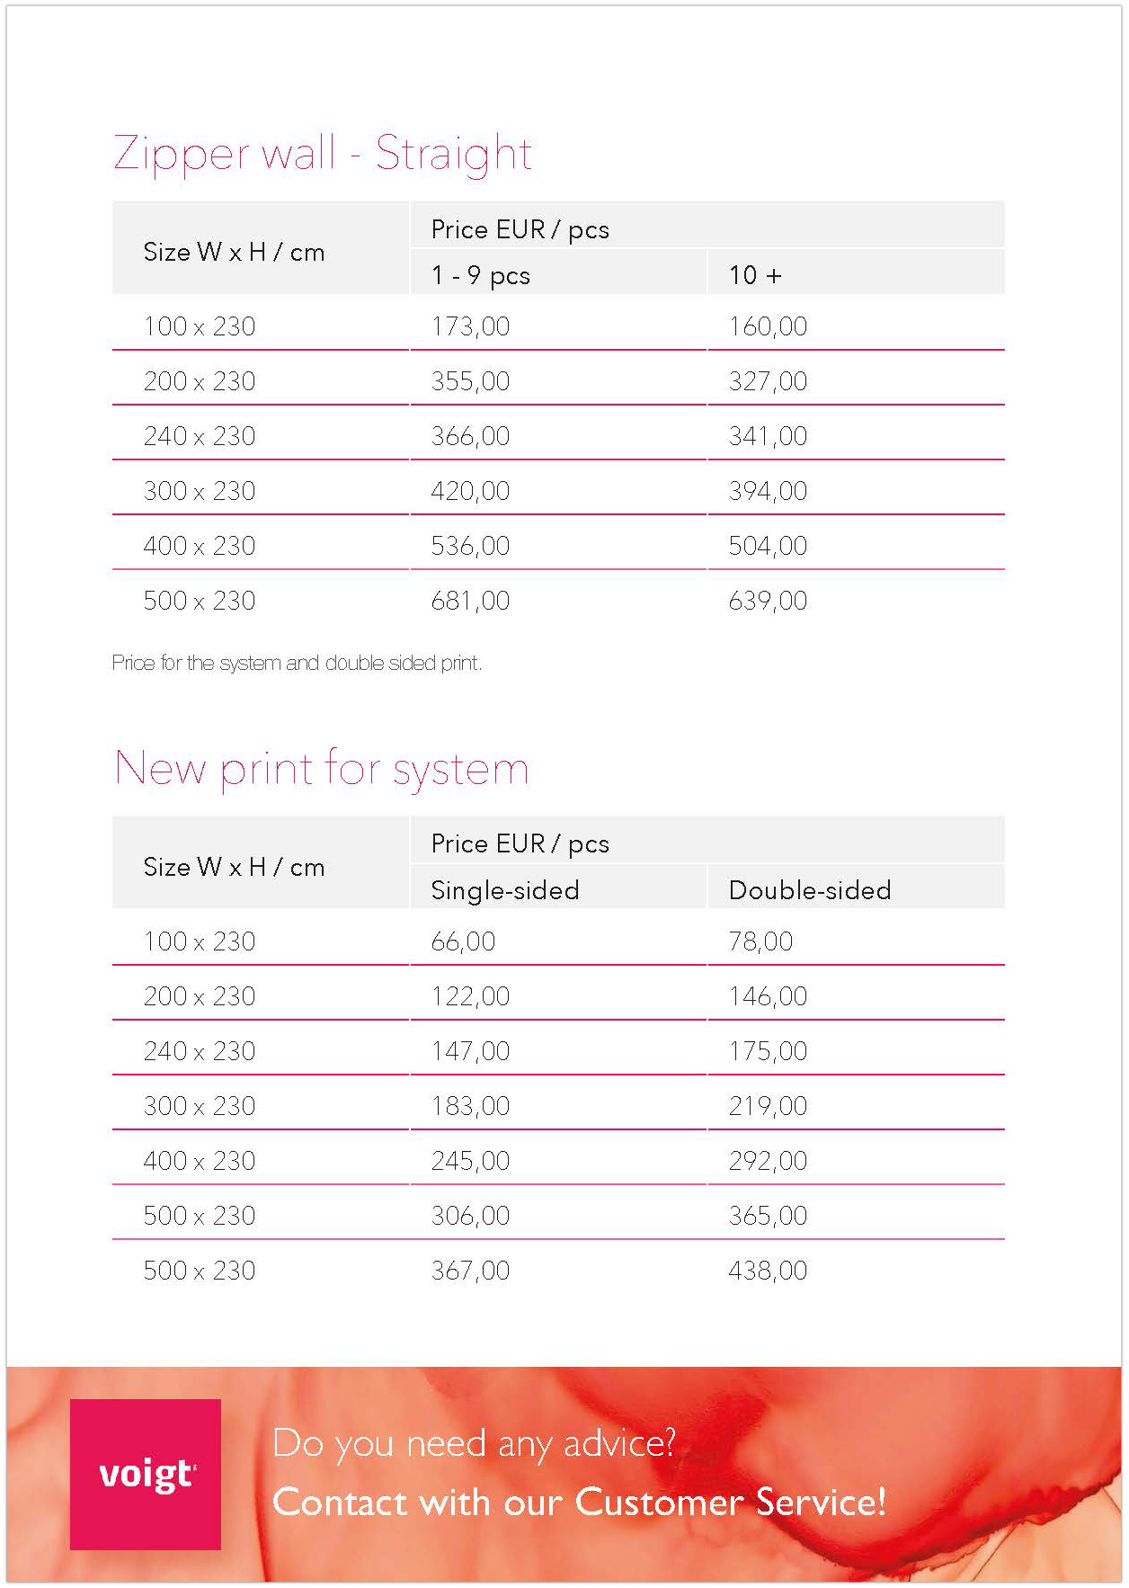Click the "Zipper wall - Straight" heading
1129x1588 pixels.
[323, 153]
